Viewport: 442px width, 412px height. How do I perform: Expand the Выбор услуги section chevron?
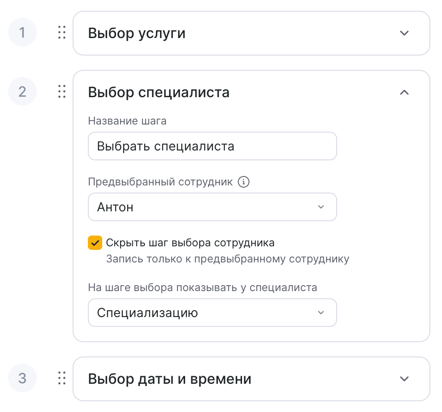[x=404, y=33]
